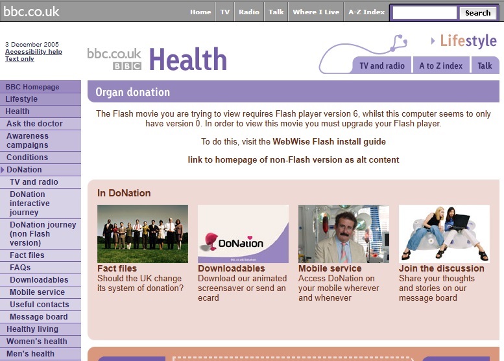
Task: Open the A-Z Index top navigation link
Action: [x=366, y=12]
